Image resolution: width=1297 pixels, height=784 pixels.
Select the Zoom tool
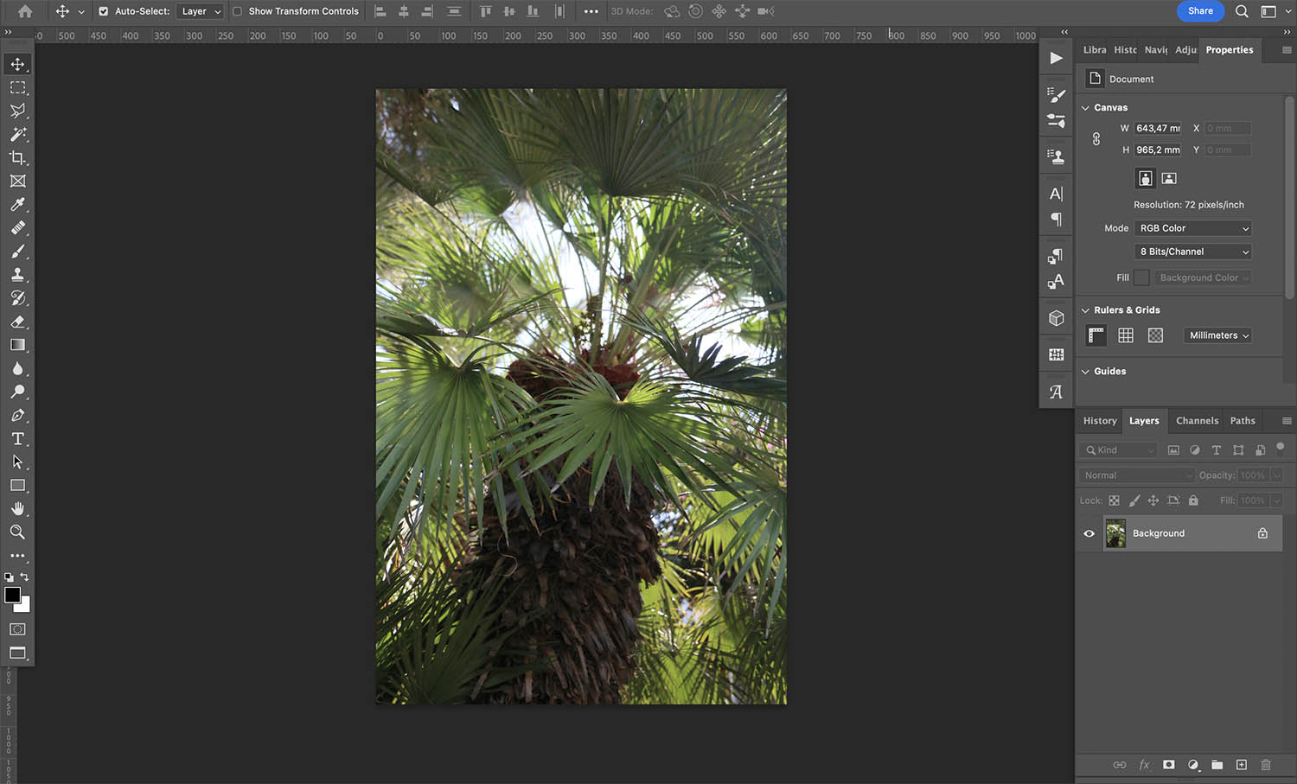click(17, 532)
